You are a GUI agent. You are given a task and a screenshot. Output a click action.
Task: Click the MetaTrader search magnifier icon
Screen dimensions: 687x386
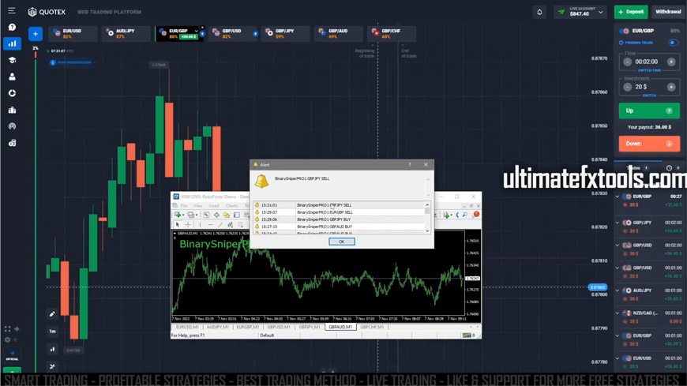tap(465, 215)
